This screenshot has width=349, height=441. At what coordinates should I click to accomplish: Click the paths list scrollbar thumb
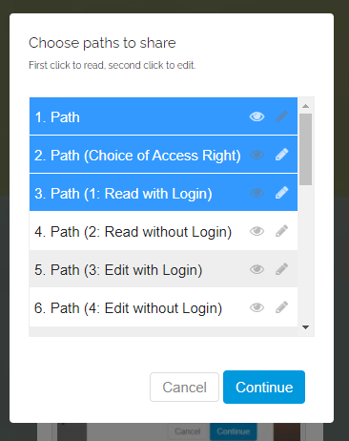point(306,149)
